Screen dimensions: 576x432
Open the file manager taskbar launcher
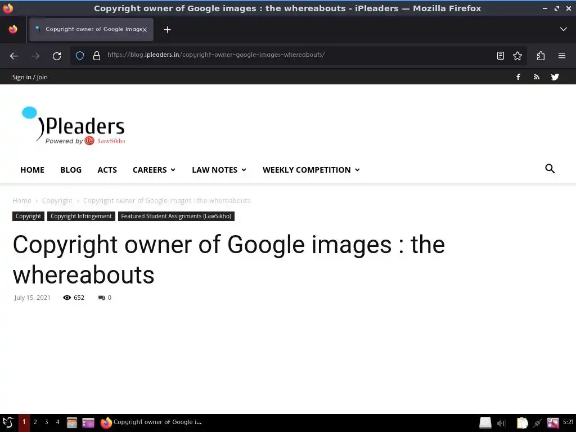(71, 423)
